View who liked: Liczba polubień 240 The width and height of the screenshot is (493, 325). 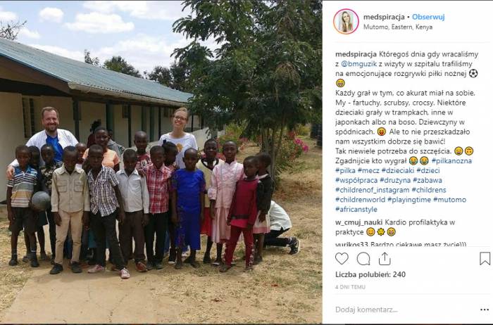point(370,274)
